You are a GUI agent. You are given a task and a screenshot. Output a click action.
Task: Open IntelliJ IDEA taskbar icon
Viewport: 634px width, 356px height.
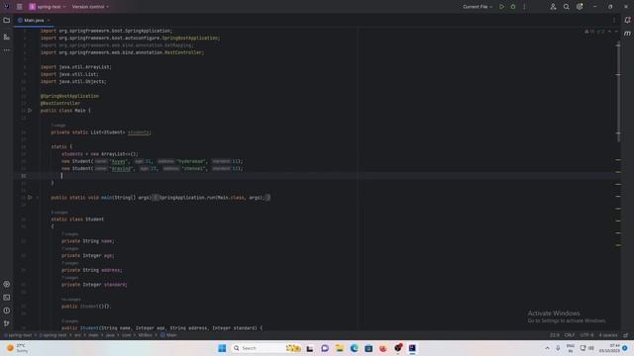pyautogui.click(x=412, y=348)
